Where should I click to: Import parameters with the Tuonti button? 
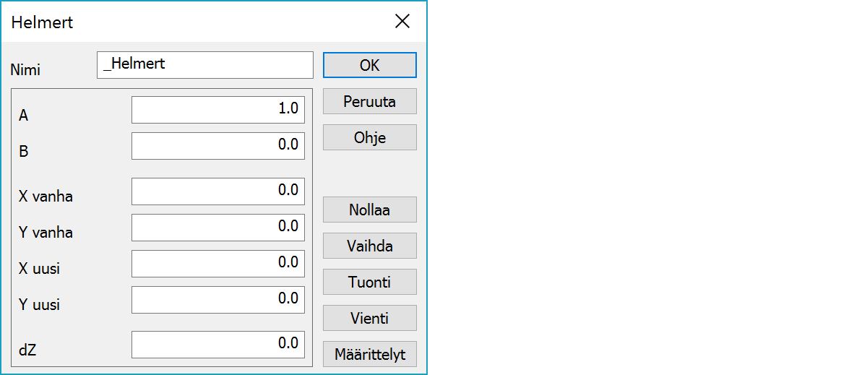(369, 282)
